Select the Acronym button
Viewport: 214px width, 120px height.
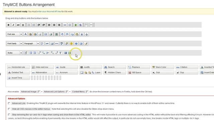pyautogui.click(x=67, y=73)
